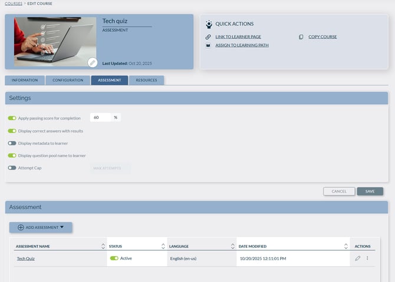
Task: Click the link icon beside Link to Learner Page
Action: point(208,37)
